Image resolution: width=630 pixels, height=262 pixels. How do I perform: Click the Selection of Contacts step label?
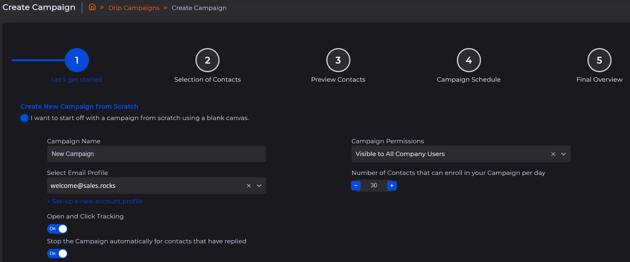207,79
